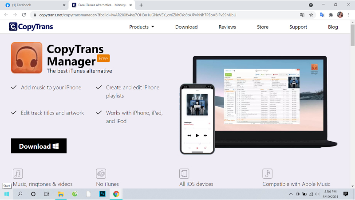Open the Download nav menu item
Screen dimensions: 355x200
click(186, 27)
